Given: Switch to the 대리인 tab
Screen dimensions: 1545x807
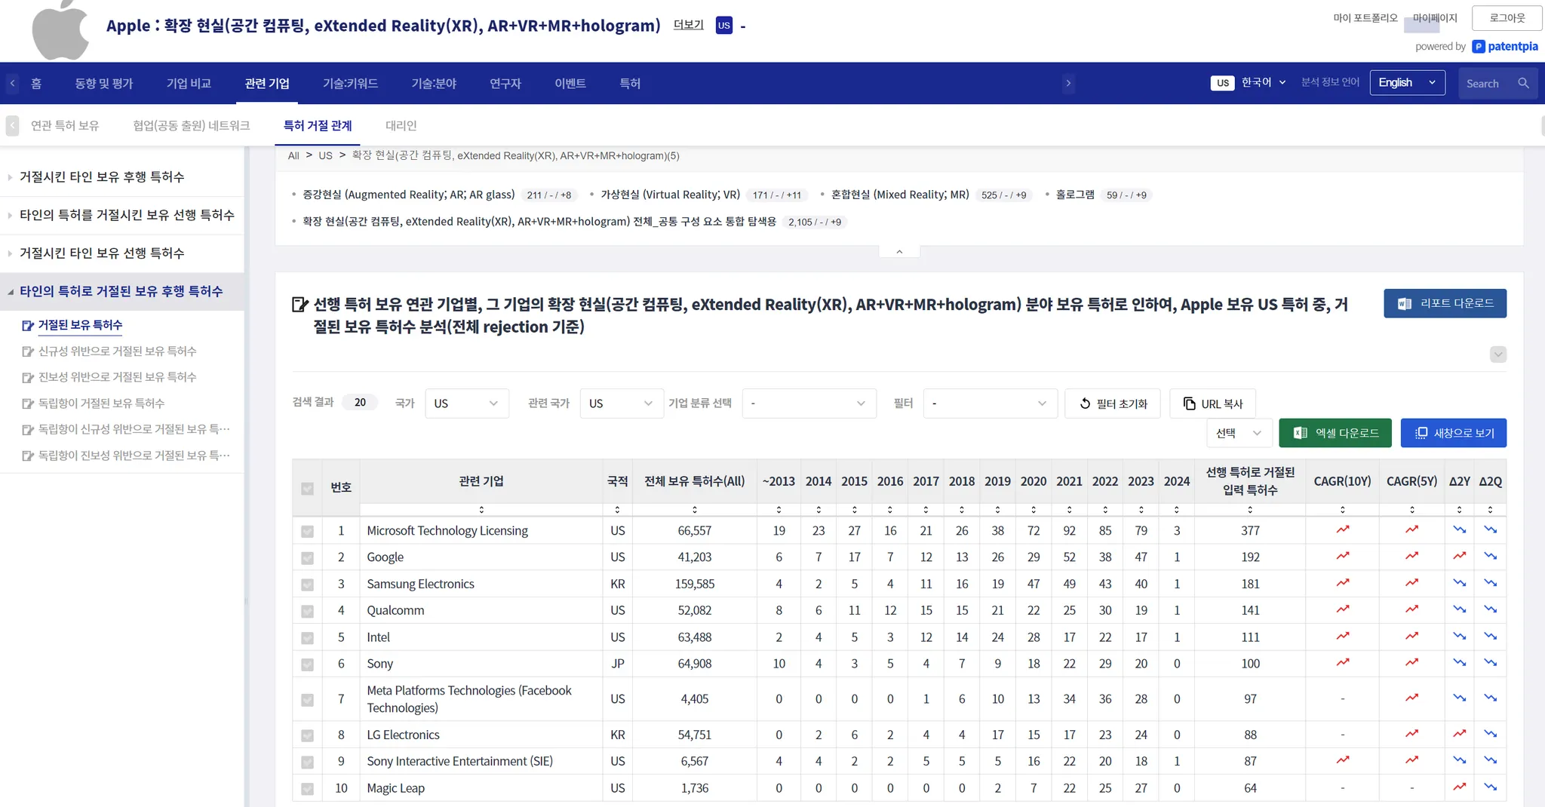Looking at the screenshot, I should [401, 125].
